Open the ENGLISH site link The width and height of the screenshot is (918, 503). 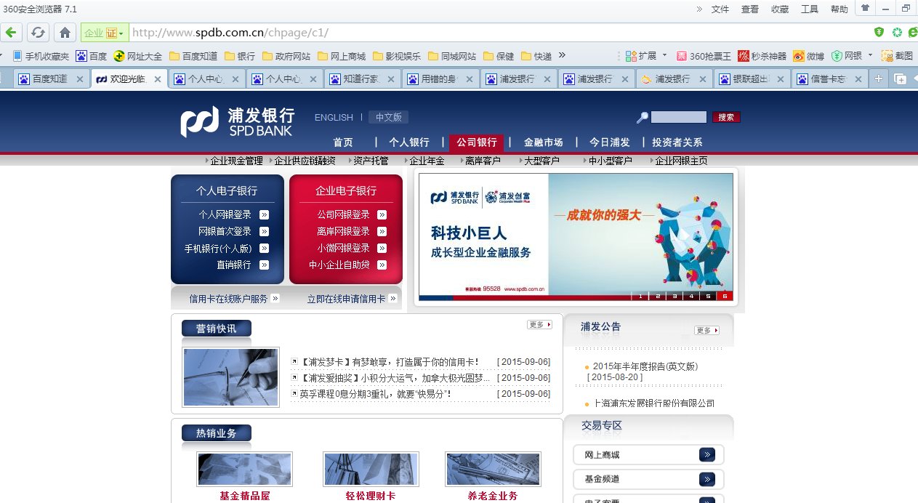[334, 117]
